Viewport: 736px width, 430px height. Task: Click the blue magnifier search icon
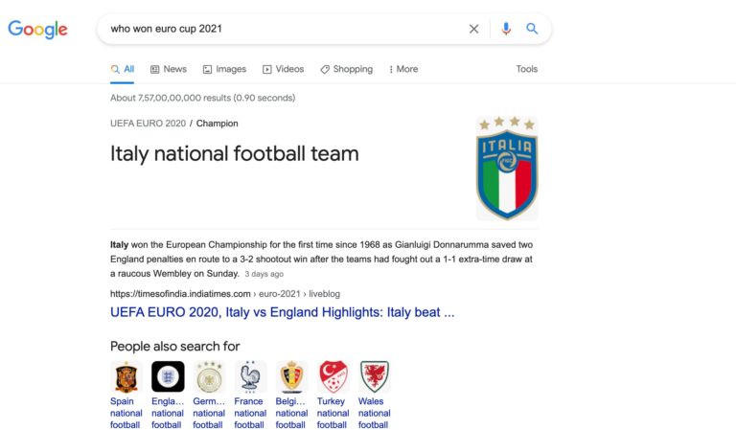tap(532, 29)
